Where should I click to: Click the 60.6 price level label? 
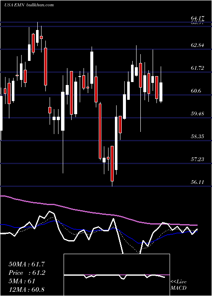click(x=196, y=91)
